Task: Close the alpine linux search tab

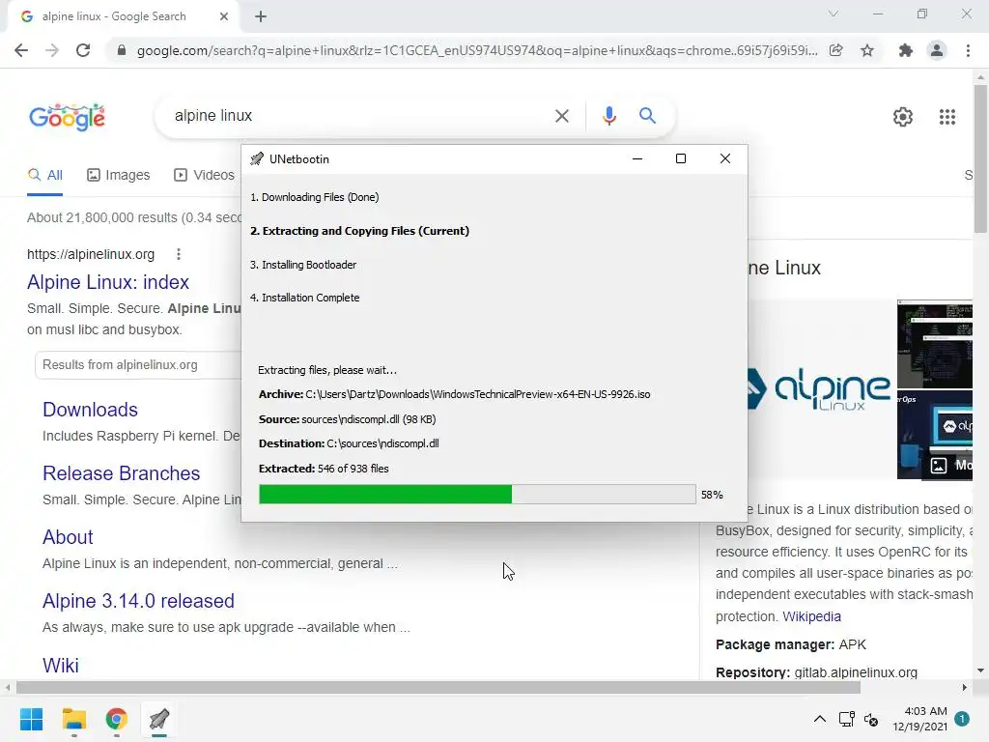Action: 224,16
